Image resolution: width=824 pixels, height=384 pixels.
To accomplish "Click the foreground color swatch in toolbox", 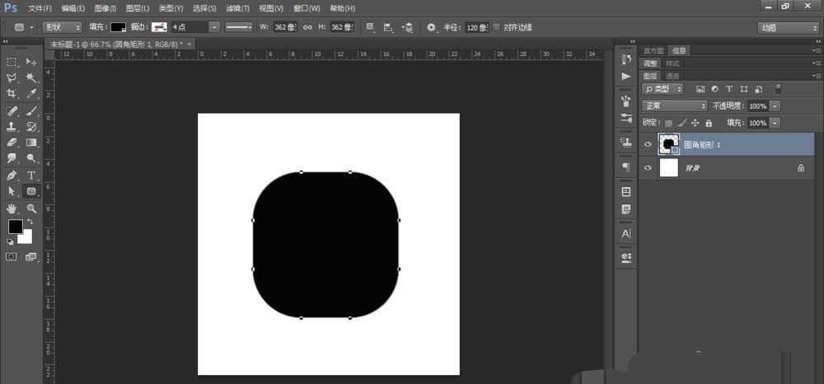I will tap(15, 227).
